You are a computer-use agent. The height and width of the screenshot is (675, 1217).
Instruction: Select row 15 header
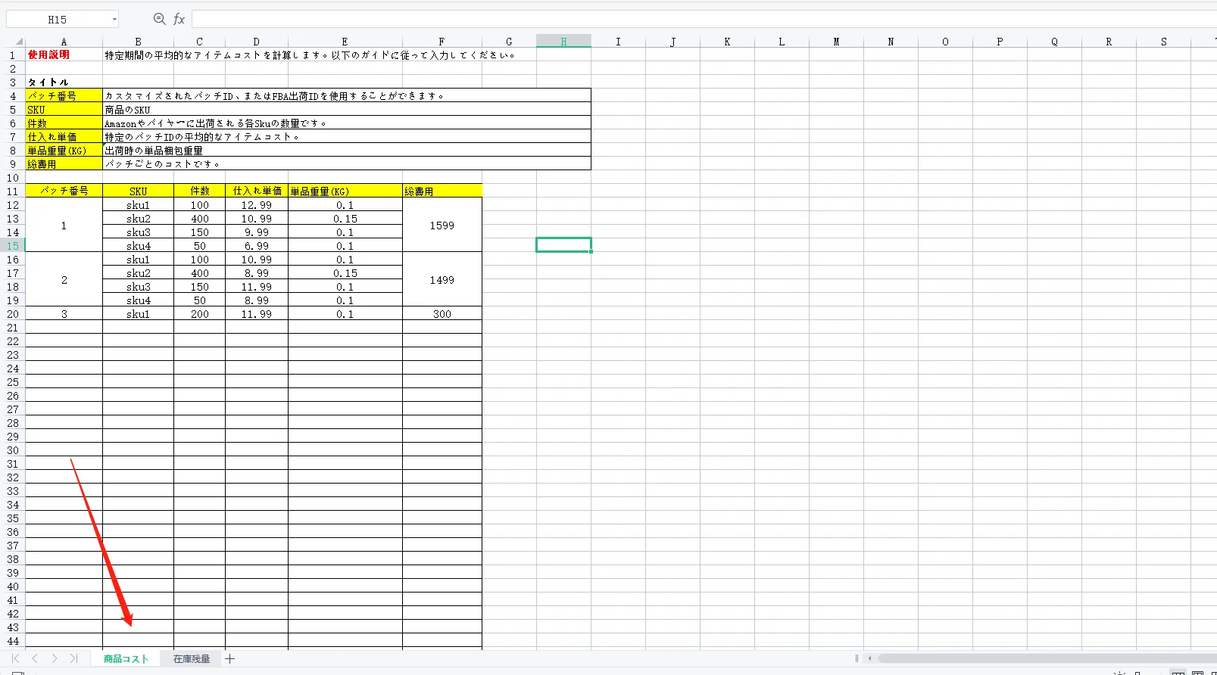tap(13, 246)
